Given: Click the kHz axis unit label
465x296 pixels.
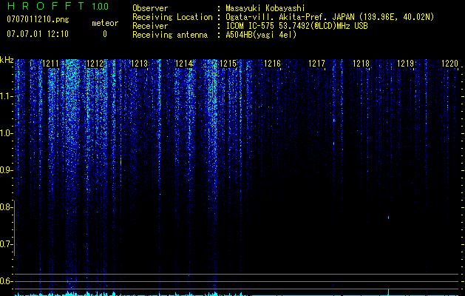Looking at the screenshot, I should (7, 60).
